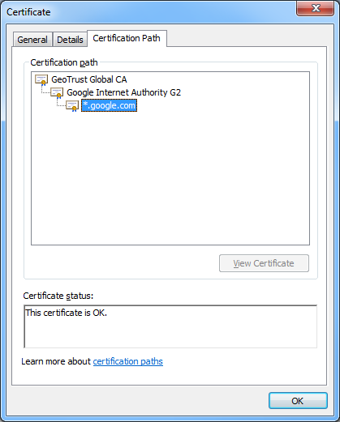This screenshot has height=422, width=340.
Task: Switch to the General tab
Action: pos(32,40)
